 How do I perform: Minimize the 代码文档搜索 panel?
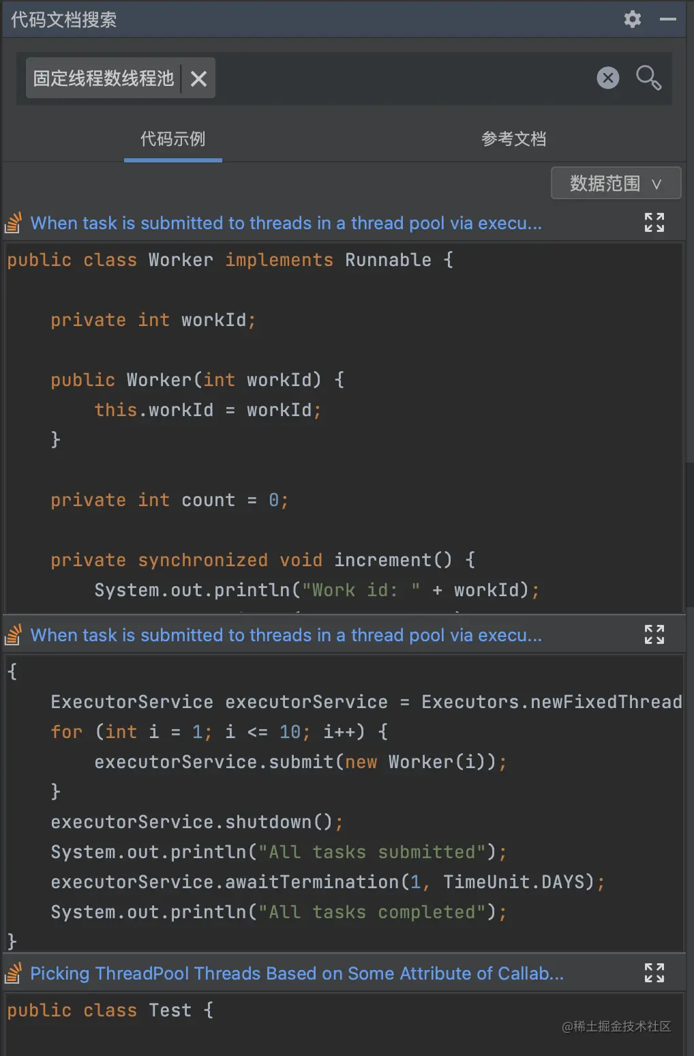tap(668, 19)
